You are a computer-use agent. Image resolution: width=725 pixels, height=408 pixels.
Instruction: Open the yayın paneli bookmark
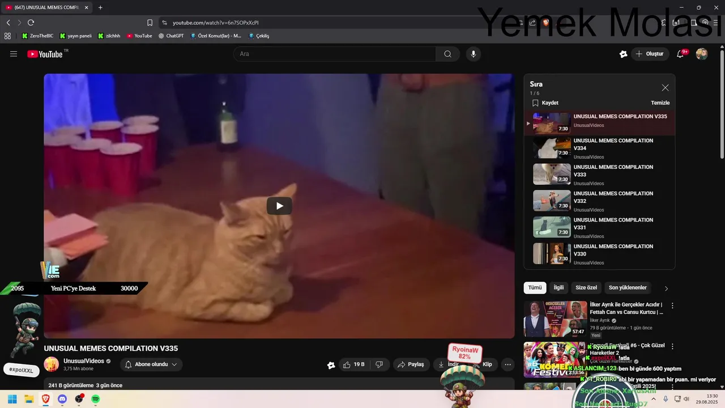click(75, 36)
